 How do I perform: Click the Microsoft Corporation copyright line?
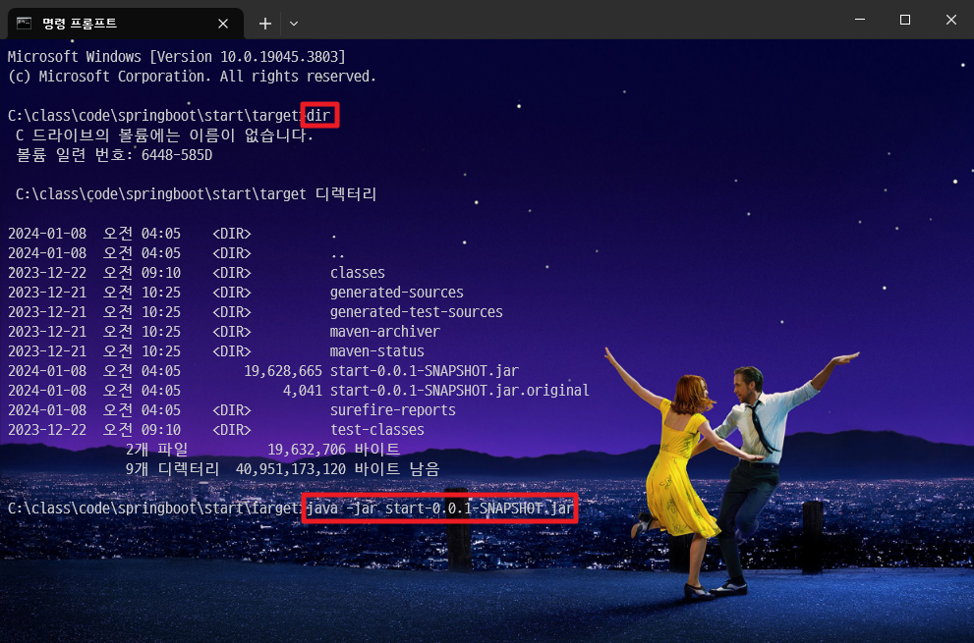(192, 77)
